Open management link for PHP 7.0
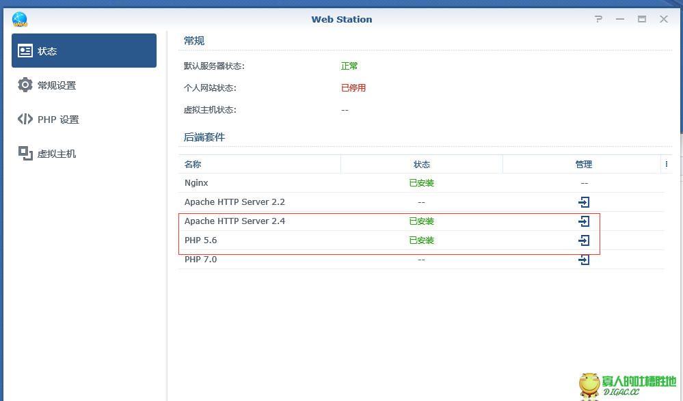Screen dimensions: 683x401 [584, 260]
